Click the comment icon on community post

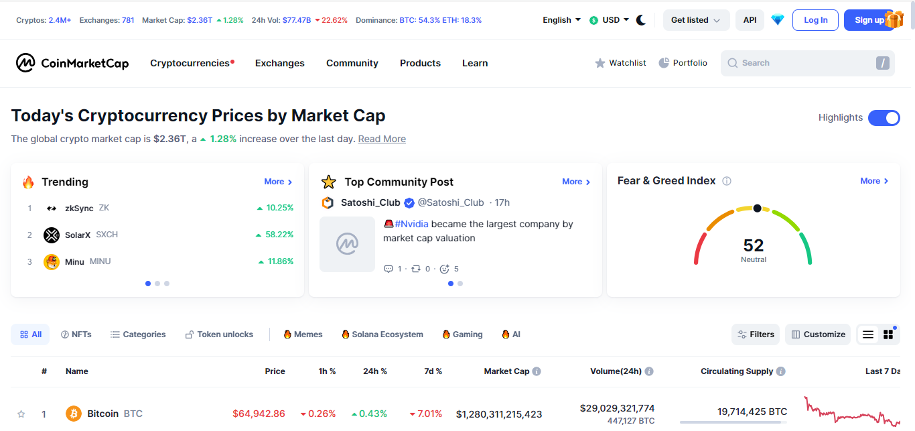(388, 269)
